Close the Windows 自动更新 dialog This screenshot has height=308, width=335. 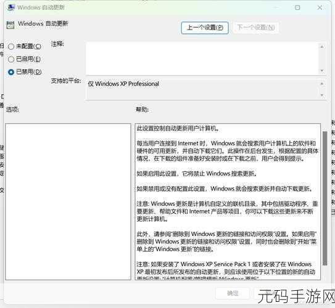(x=320, y=7)
